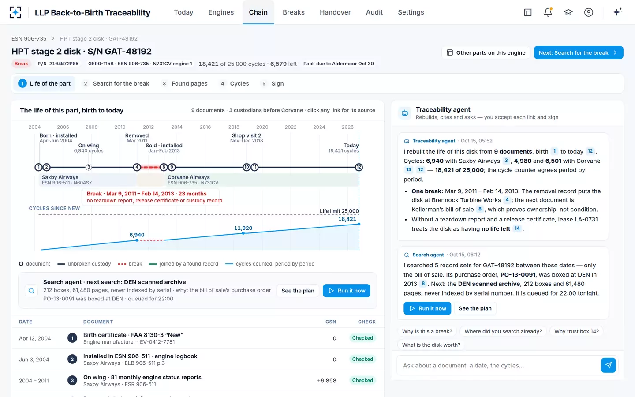Open the Settings tab
The image size is (635, 397).
coord(411,12)
